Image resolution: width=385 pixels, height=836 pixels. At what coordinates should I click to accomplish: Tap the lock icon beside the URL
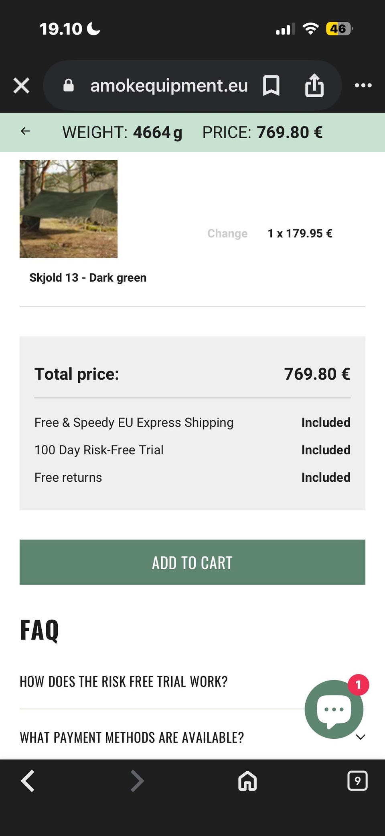(x=69, y=86)
